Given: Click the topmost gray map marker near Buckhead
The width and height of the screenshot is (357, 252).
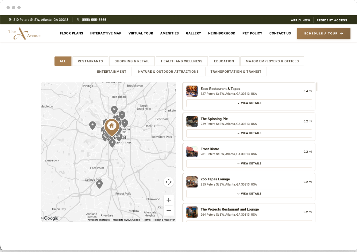Looking at the screenshot, I should pos(114,110).
